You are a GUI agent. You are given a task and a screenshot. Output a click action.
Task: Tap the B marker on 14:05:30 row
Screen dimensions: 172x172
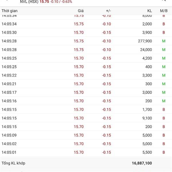(164, 33)
